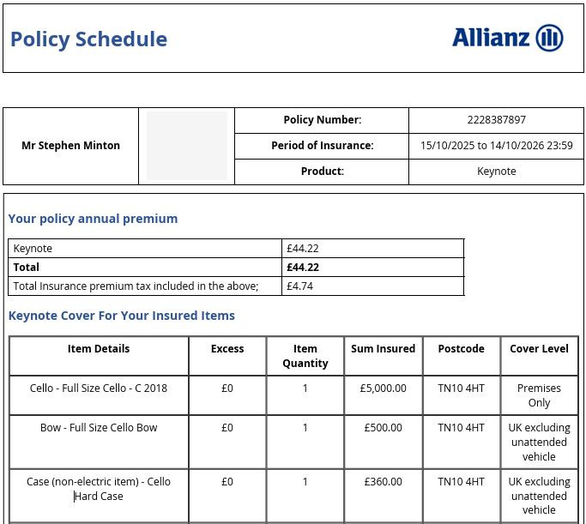Click the bold Total £44.22 amount
The height and width of the screenshot is (524, 586).
[303, 268]
